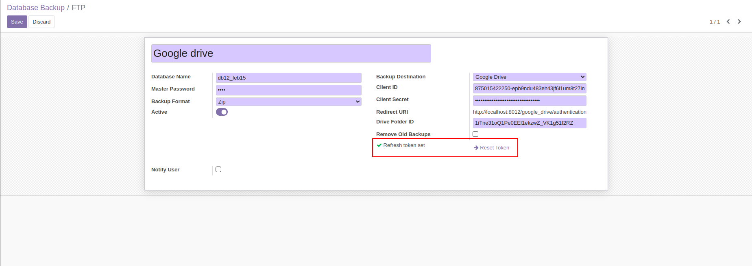752x266 pixels.
Task: Click the 1 / 1 pager counter
Action: 715,22
